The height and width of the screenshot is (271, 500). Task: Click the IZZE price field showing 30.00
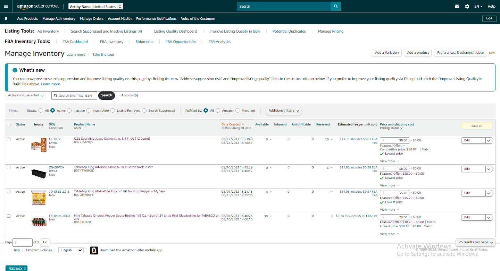394,140
